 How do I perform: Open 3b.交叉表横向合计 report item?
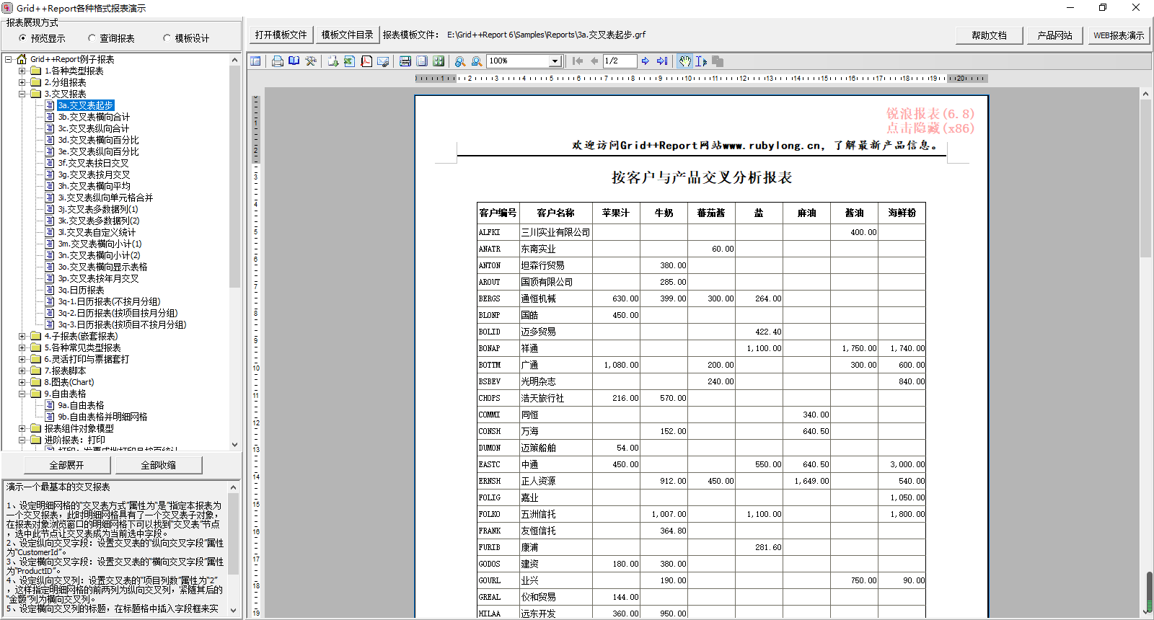coord(94,117)
